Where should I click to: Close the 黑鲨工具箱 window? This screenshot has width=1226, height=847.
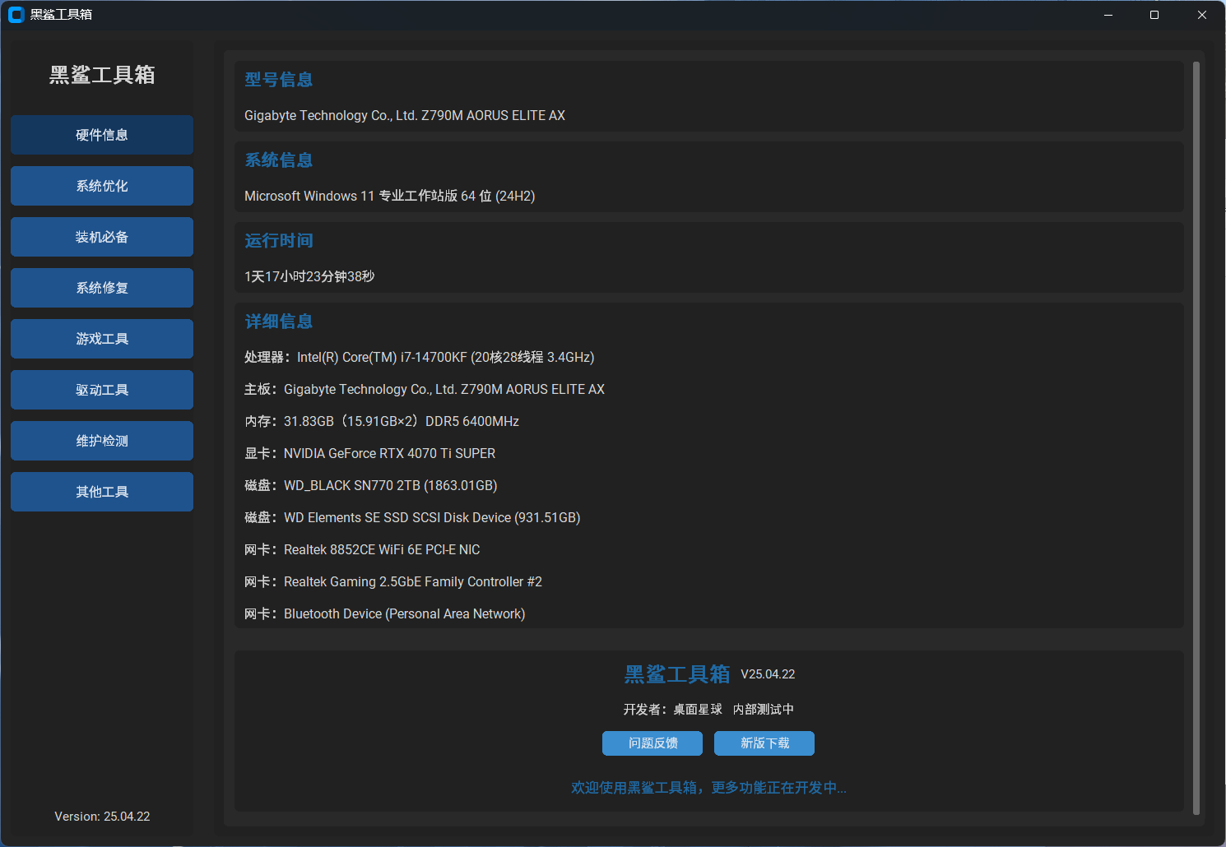click(x=1202, y=15)
